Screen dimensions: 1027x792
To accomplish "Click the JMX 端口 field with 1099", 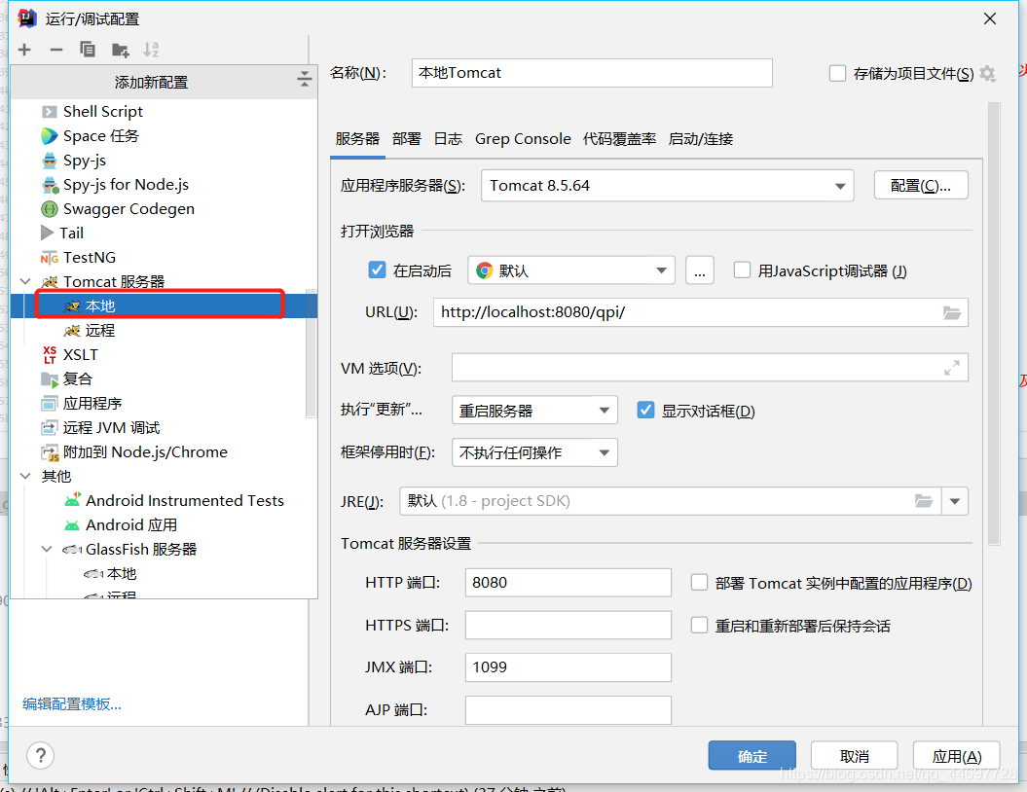I will pos(569,667).
